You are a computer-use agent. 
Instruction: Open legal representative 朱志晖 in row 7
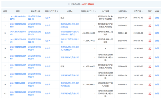(48, 67)
